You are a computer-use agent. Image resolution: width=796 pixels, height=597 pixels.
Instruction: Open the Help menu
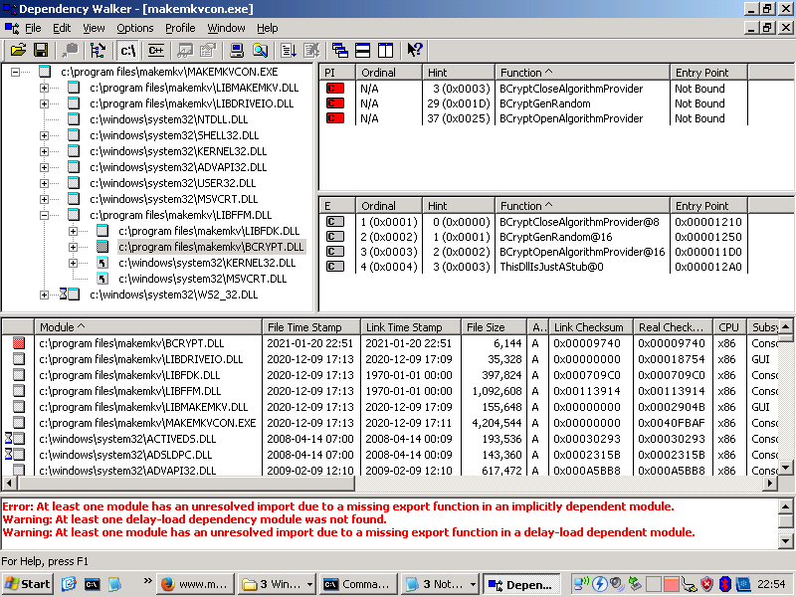tap(267, 28)
